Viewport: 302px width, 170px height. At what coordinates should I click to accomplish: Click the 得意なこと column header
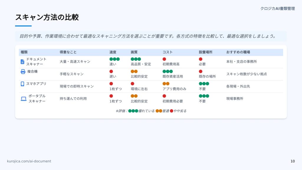68,52
